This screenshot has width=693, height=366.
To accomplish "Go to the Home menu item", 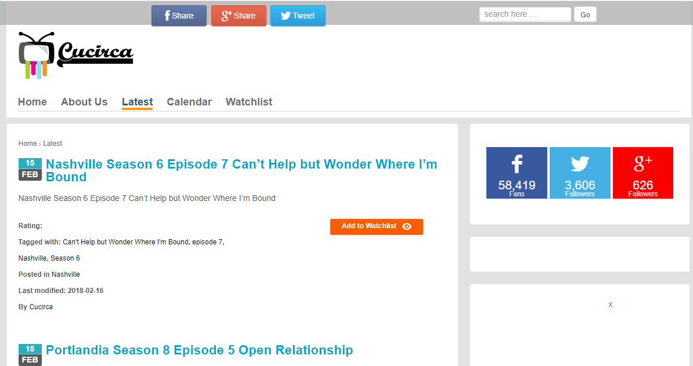I will (x=33, y=102).
